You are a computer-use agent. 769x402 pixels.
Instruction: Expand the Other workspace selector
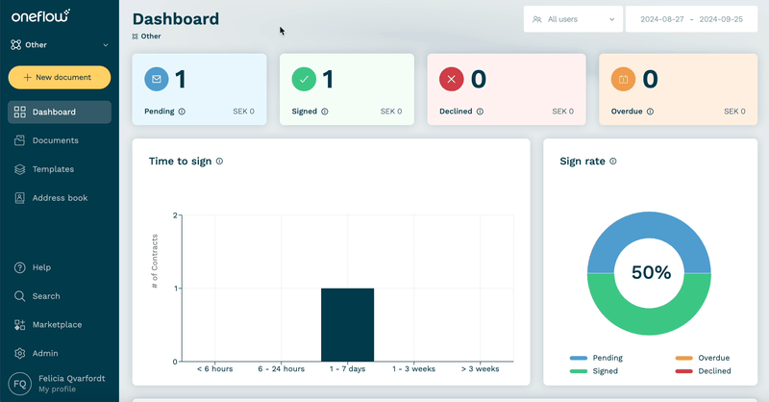(x=60, y=44)
